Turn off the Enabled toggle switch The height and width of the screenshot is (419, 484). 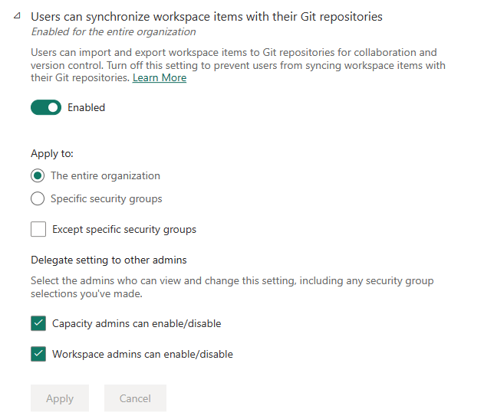point(46,107)
